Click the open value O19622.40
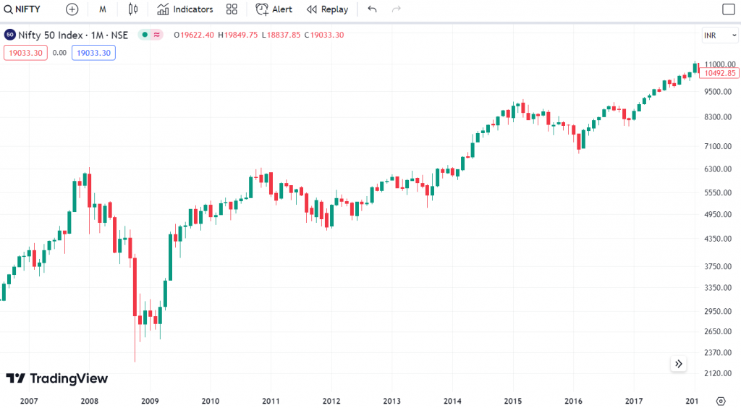Screen dimensions: 741x408 pos(194,35)
